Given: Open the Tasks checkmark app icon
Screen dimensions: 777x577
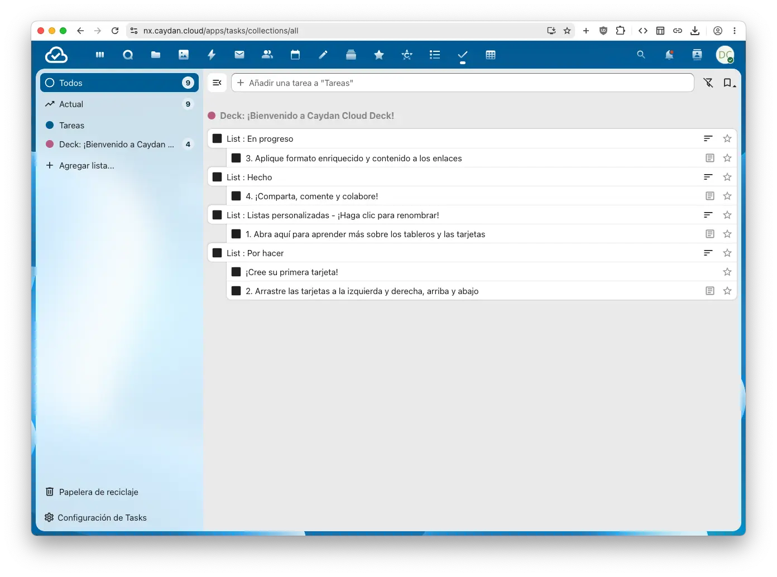Looking at the screenshot, I should 463,55.
